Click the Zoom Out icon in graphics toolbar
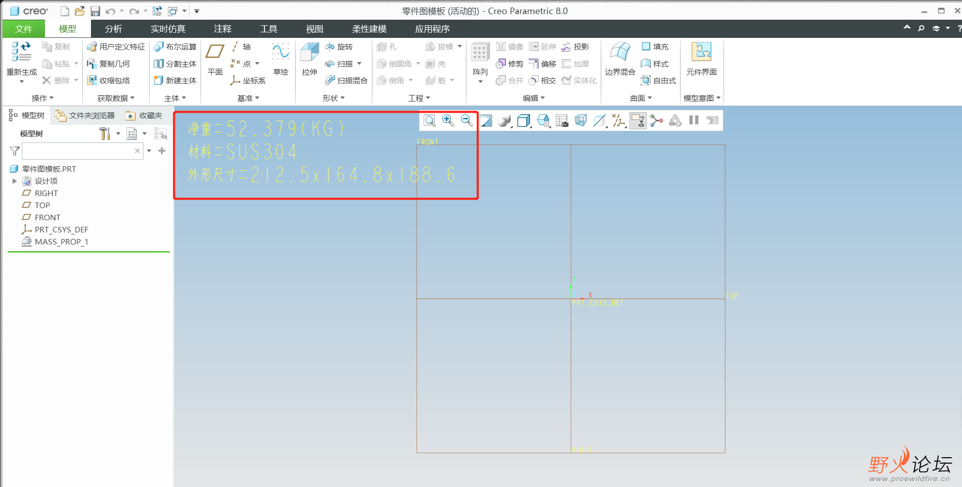Viewport: 962px width, 487px height. (x=466, y=120)
